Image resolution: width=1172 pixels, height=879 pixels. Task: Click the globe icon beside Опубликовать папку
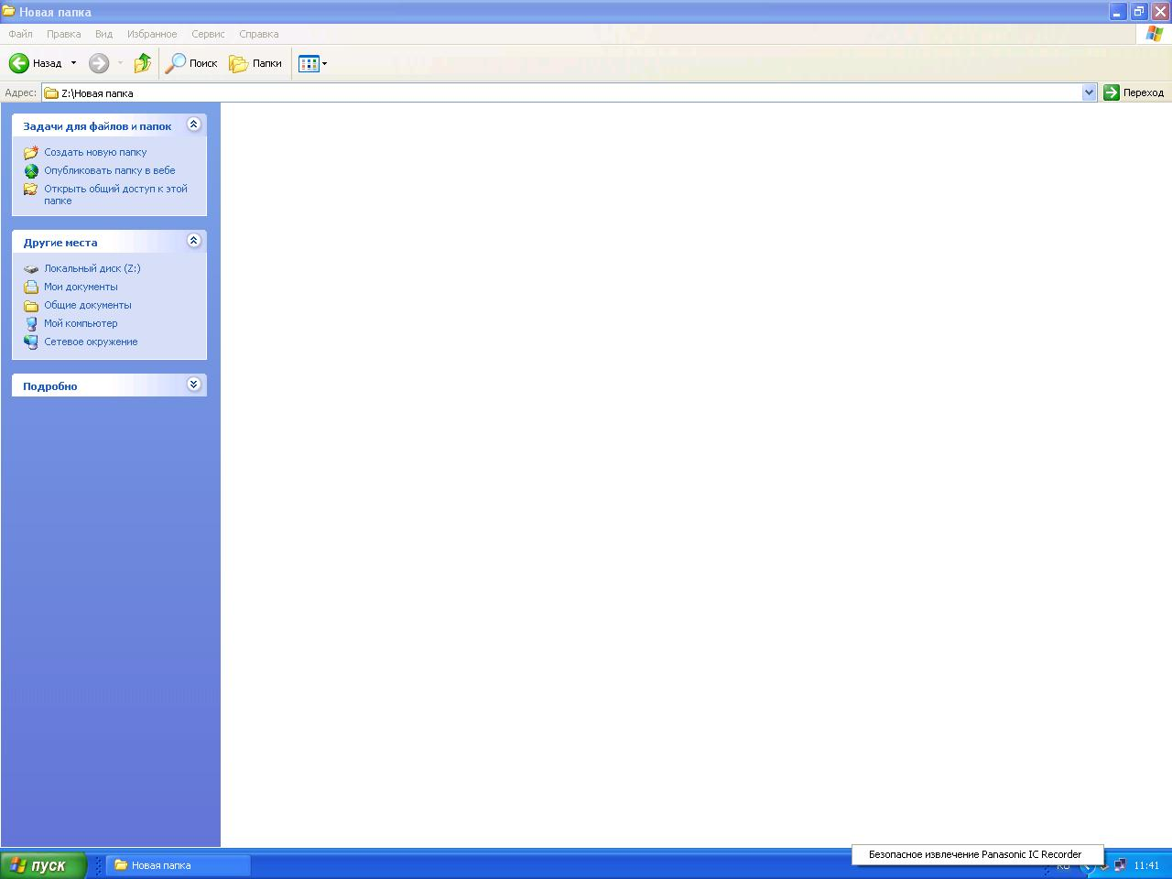tap(31, 170)
